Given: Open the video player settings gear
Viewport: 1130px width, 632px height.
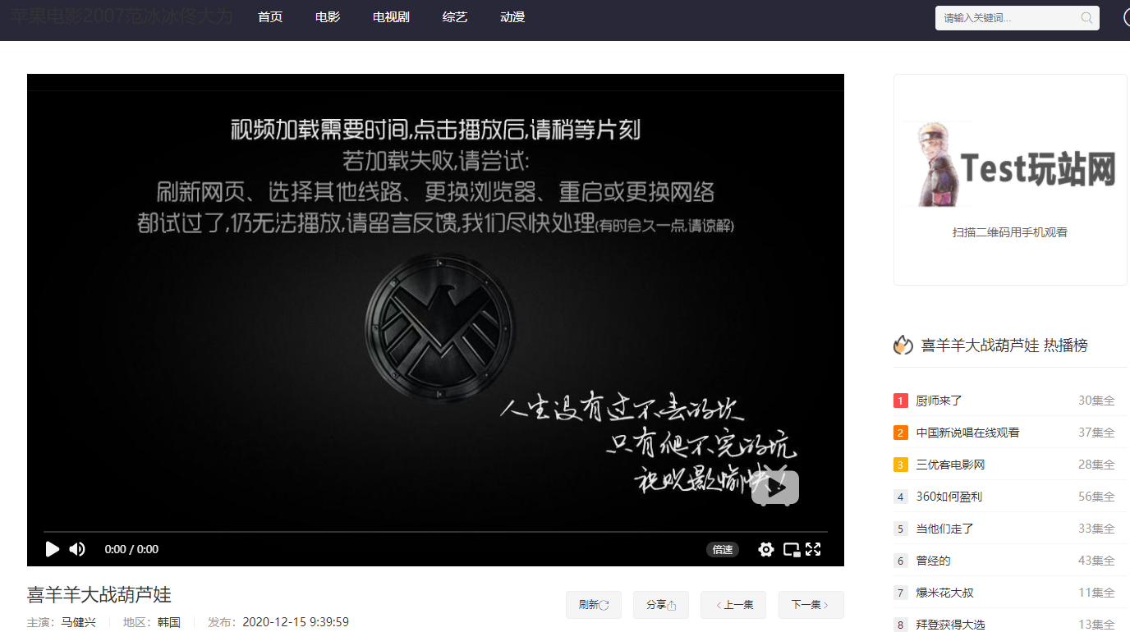Looking at the screenshot, I should pyautogui.click(x=766, y=550).
